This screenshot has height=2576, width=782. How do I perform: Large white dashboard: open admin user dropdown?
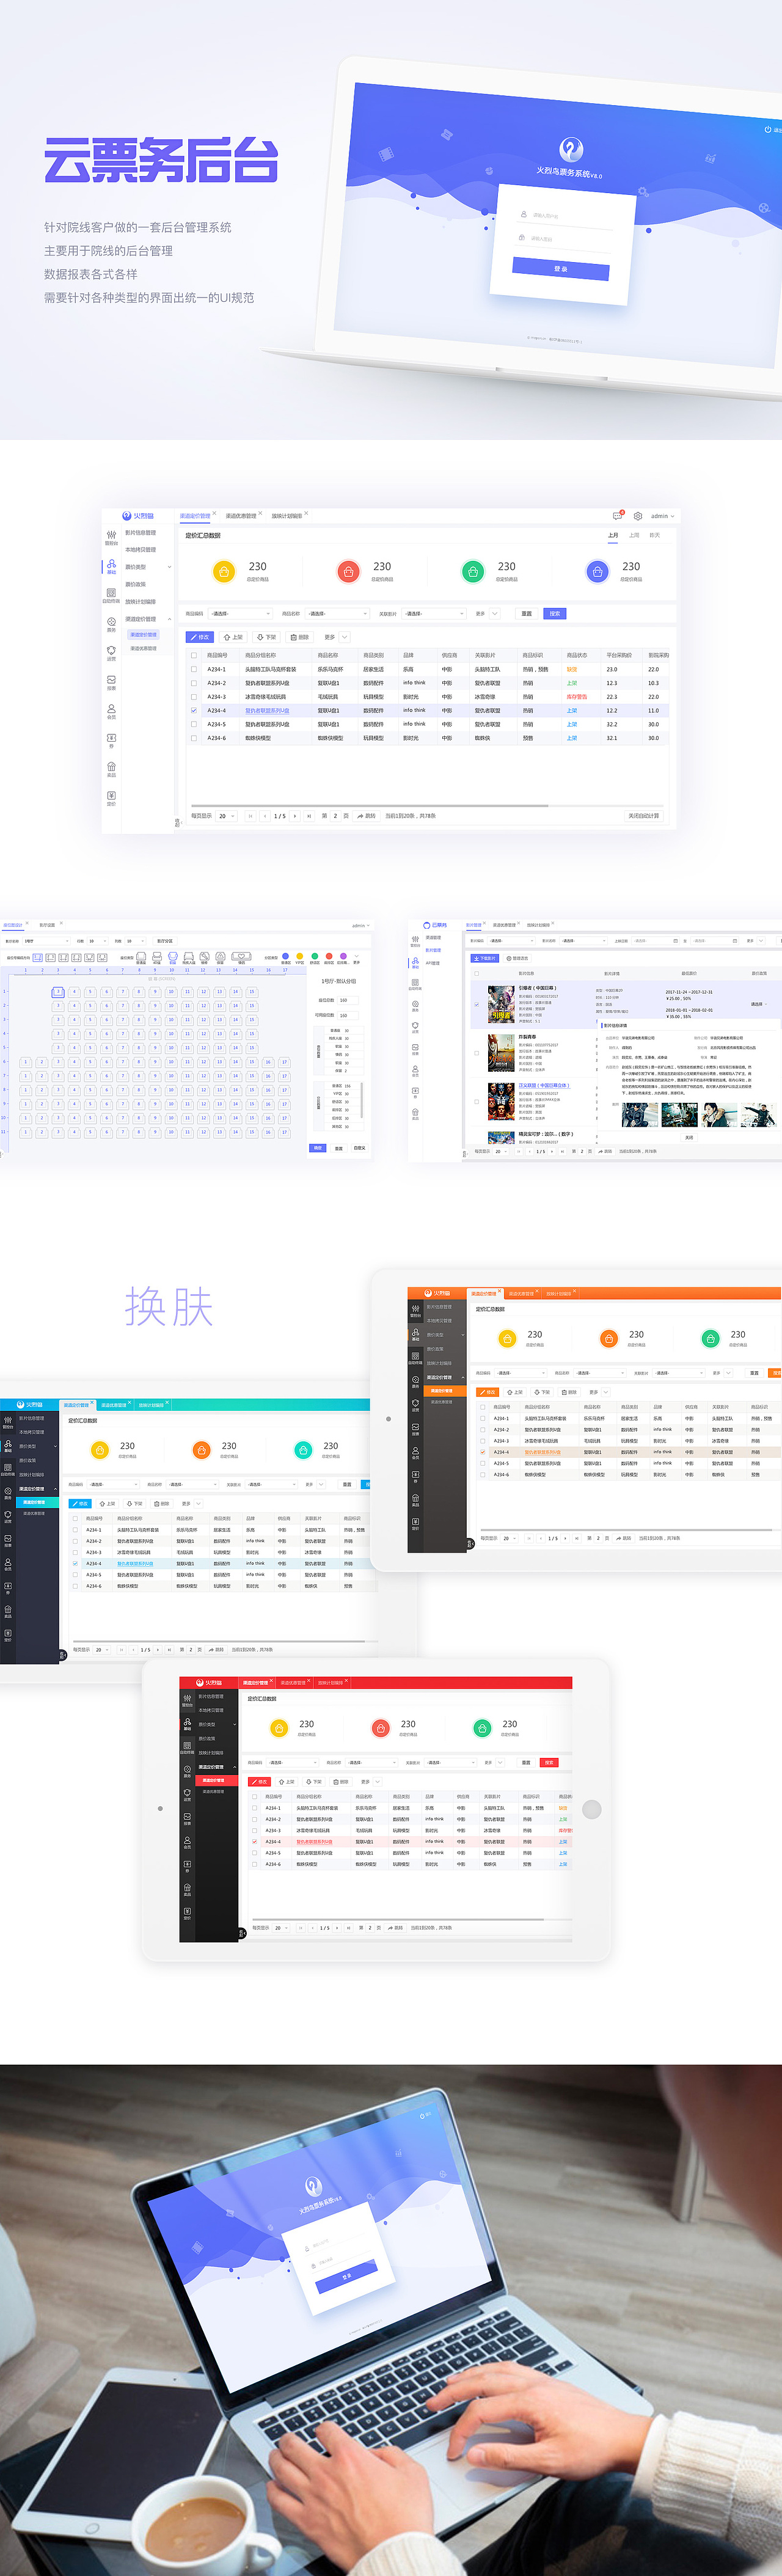click(x=662, y=516)
